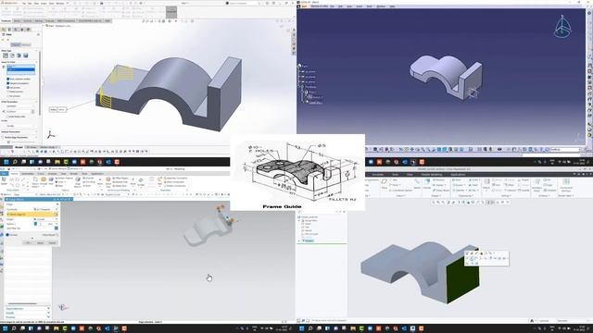Click Task View icon below SolidWorks window

pos(23,162)
